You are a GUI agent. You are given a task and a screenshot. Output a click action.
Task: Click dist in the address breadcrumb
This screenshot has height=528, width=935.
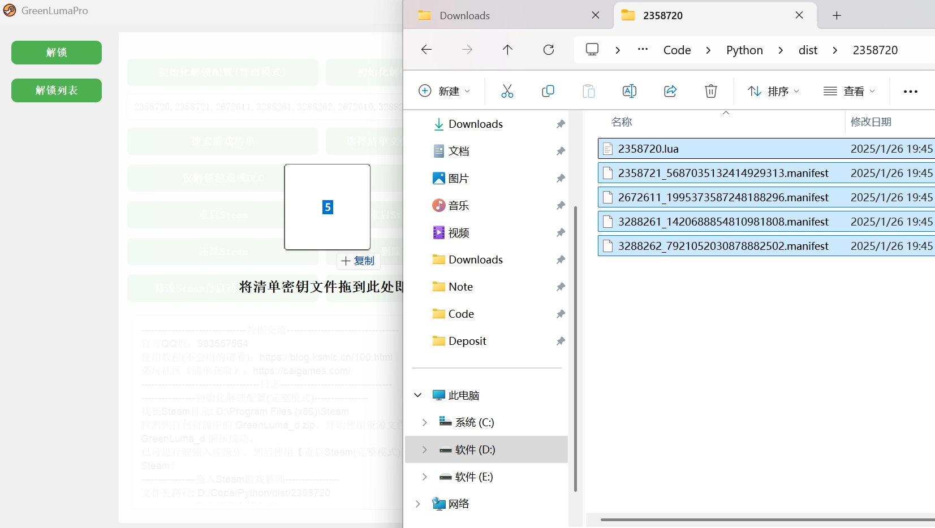click(x=808, y=50)
